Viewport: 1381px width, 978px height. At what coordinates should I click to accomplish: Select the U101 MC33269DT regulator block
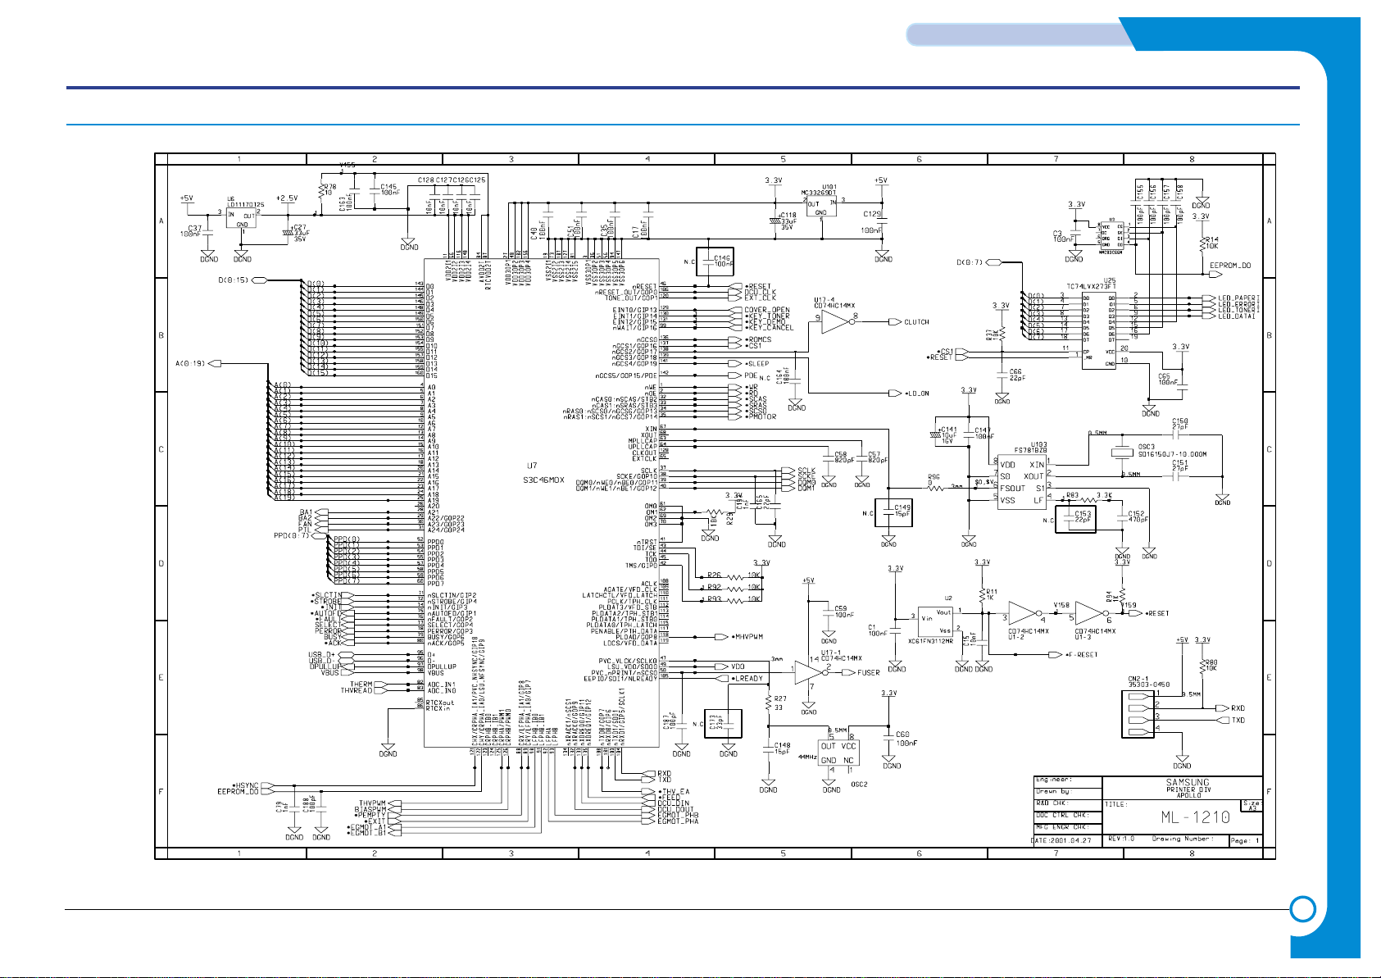(x=821, y=207)
